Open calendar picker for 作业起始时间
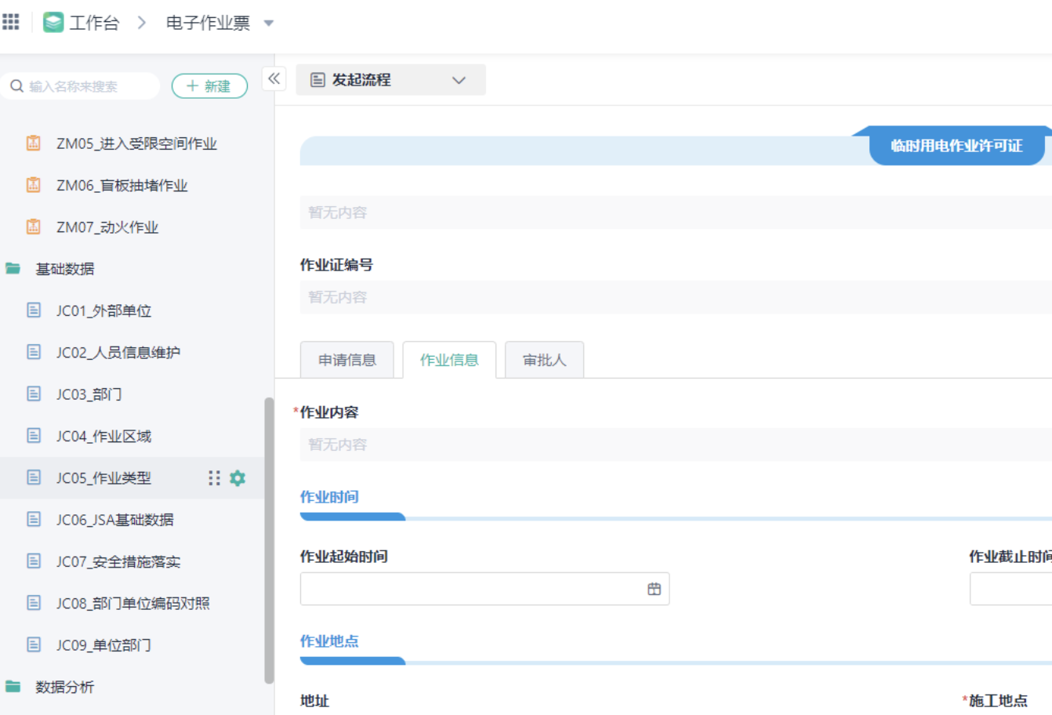This screenshot has width=1052, height=715. click(x=654, y=589)
